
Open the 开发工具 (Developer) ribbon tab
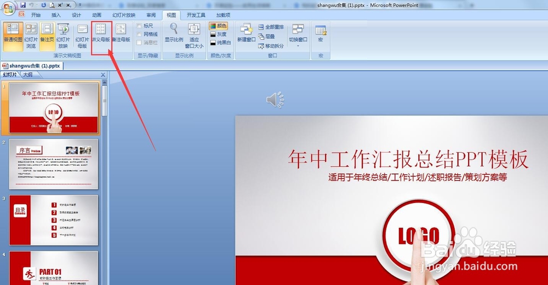196,15
